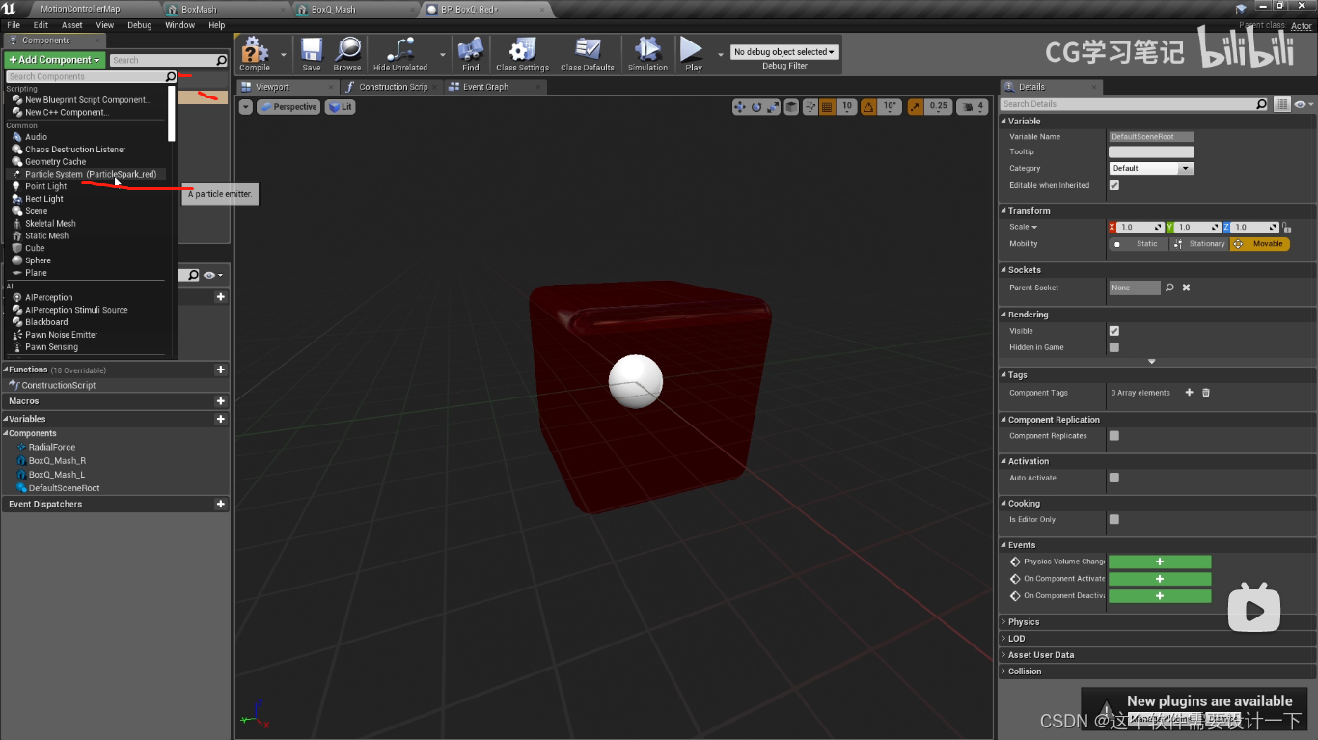Browse Parent Socket with magnifier icon
Screen dimensions: 1318x740
point(1169,288)
